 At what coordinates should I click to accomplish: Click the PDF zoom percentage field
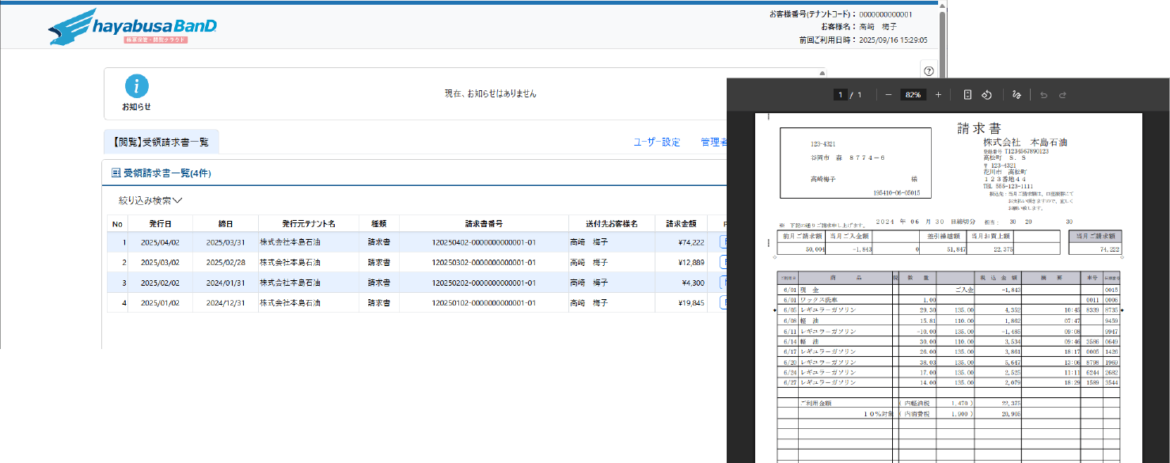pos(914,95)
